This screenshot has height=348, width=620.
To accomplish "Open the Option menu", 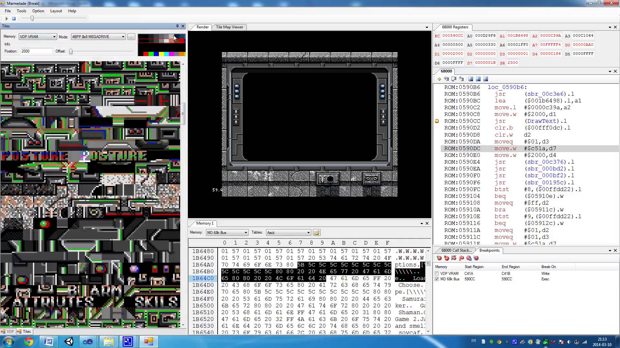I will pos(38,11).
